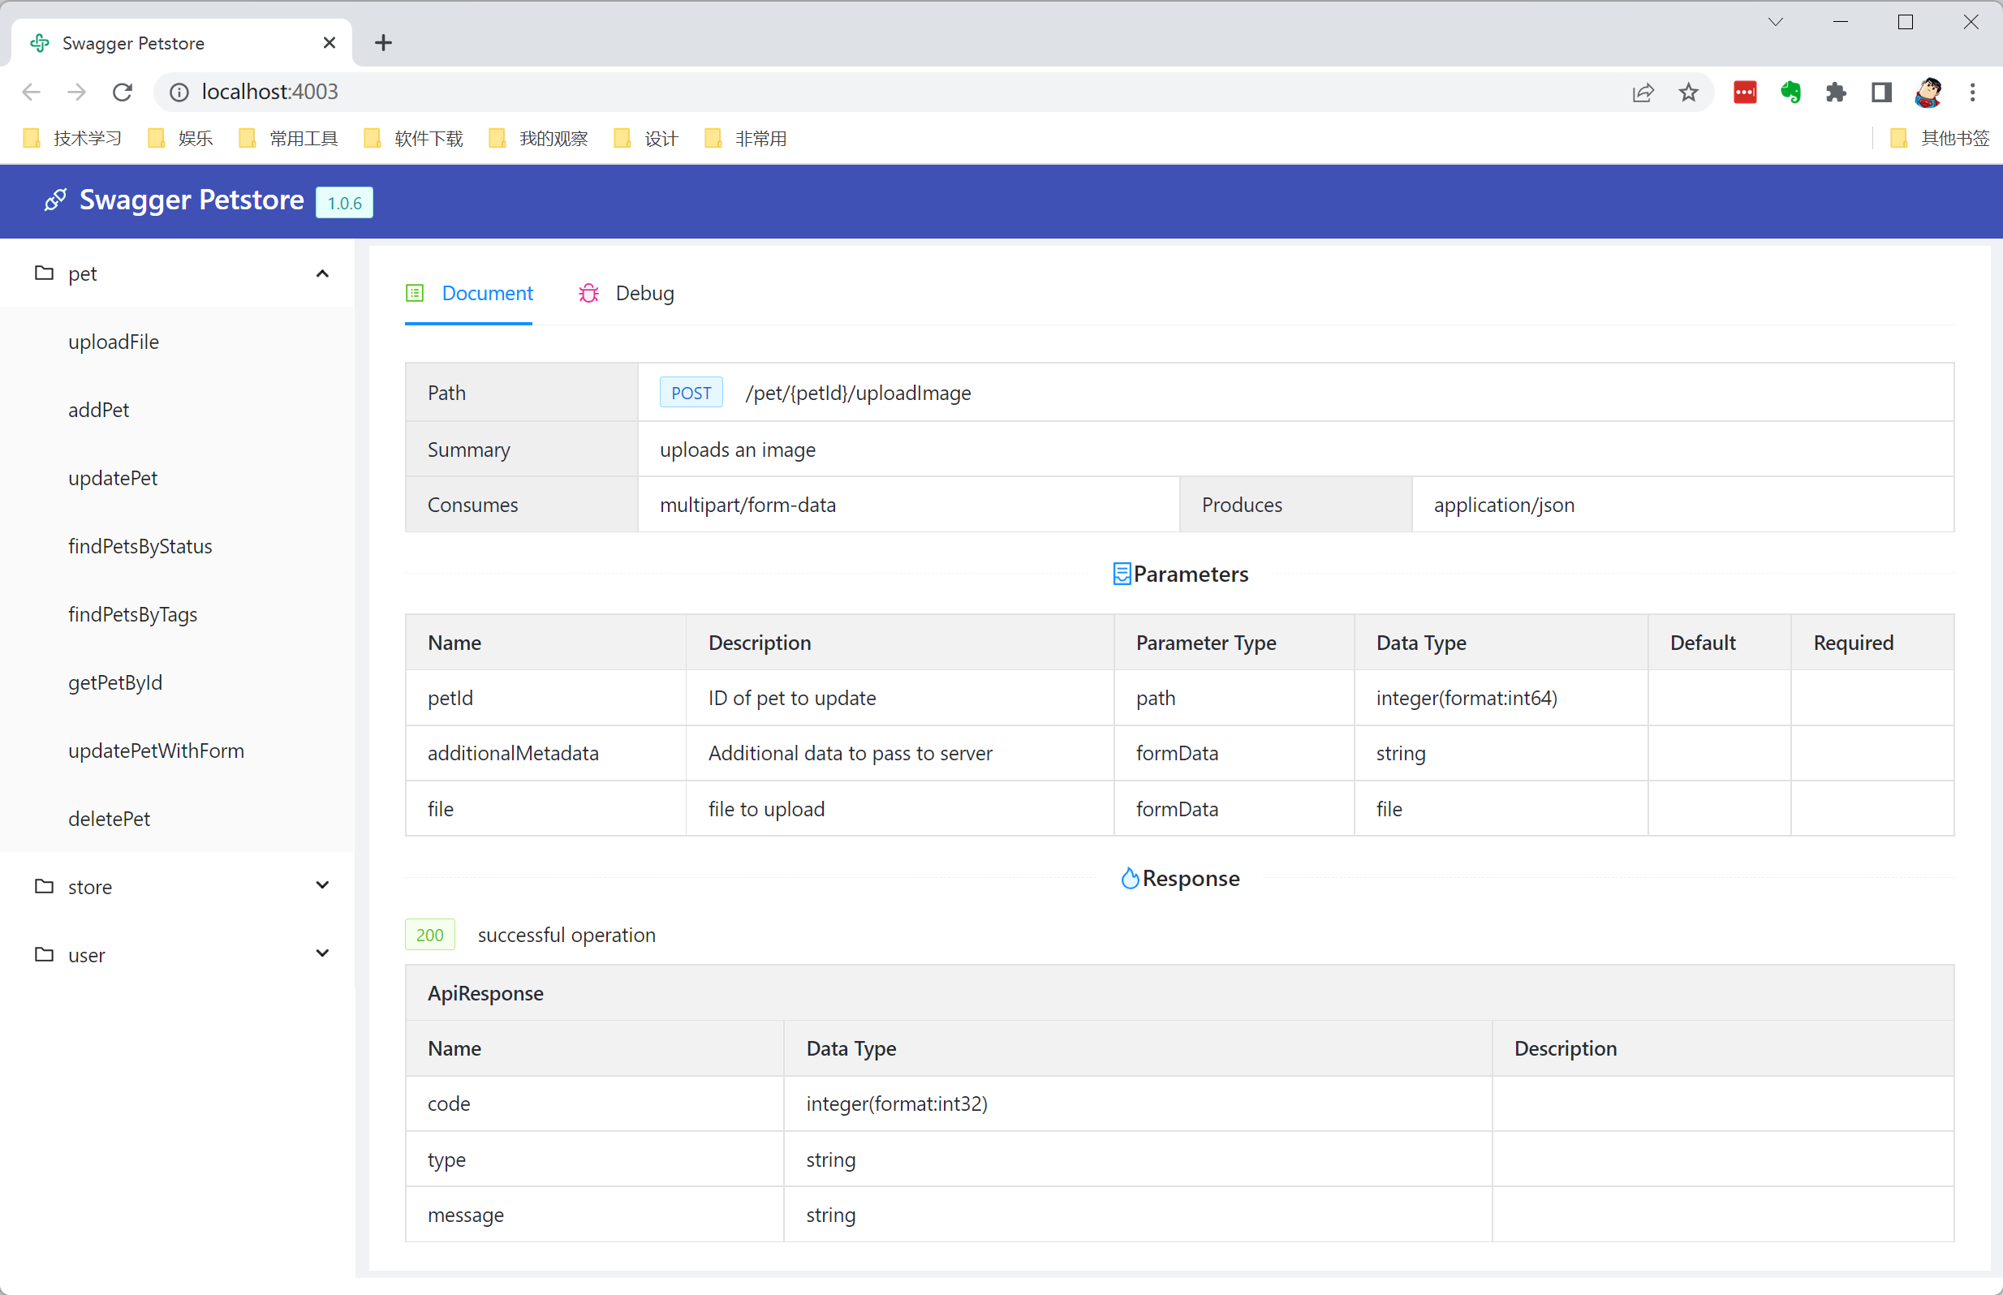Viewport: 2003px width, 1295px height.
Task: Click the Swagger Petstore logo icon
Action: (55, 200)
